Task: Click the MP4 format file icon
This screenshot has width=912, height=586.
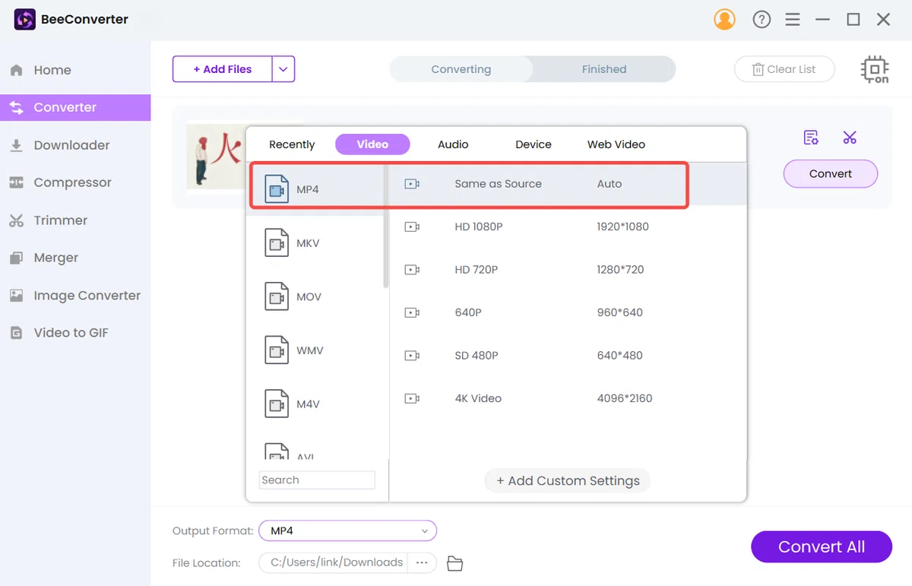Action: point(277,189)
